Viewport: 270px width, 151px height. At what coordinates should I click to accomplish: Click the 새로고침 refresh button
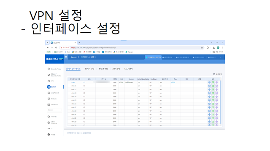pyautogui.click(x=218, y=74)
